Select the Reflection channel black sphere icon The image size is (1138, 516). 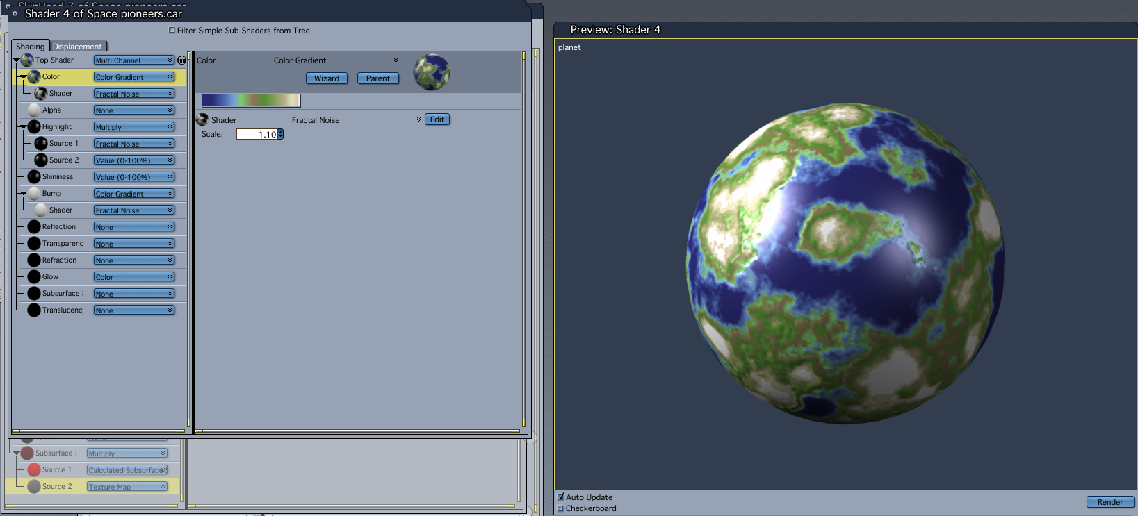coord(34,227)
